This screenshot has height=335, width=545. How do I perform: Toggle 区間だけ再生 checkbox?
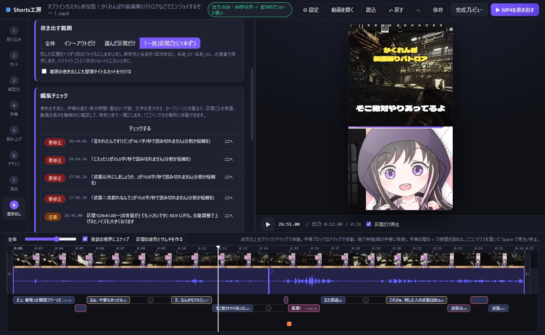pos(369,224)
